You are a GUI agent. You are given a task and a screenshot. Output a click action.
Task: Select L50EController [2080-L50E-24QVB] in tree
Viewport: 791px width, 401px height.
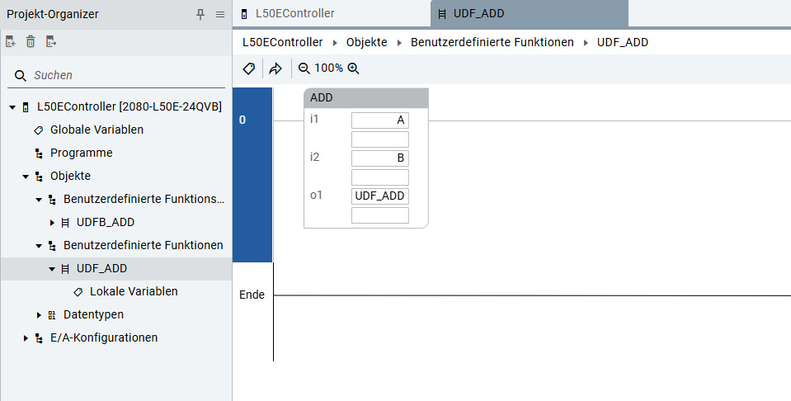click(129, 106)
